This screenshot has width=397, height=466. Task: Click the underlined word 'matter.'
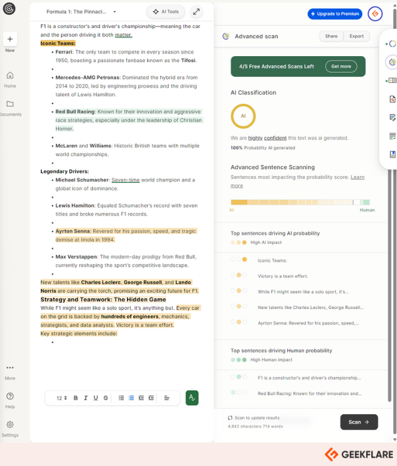click(x=123, y=35)
